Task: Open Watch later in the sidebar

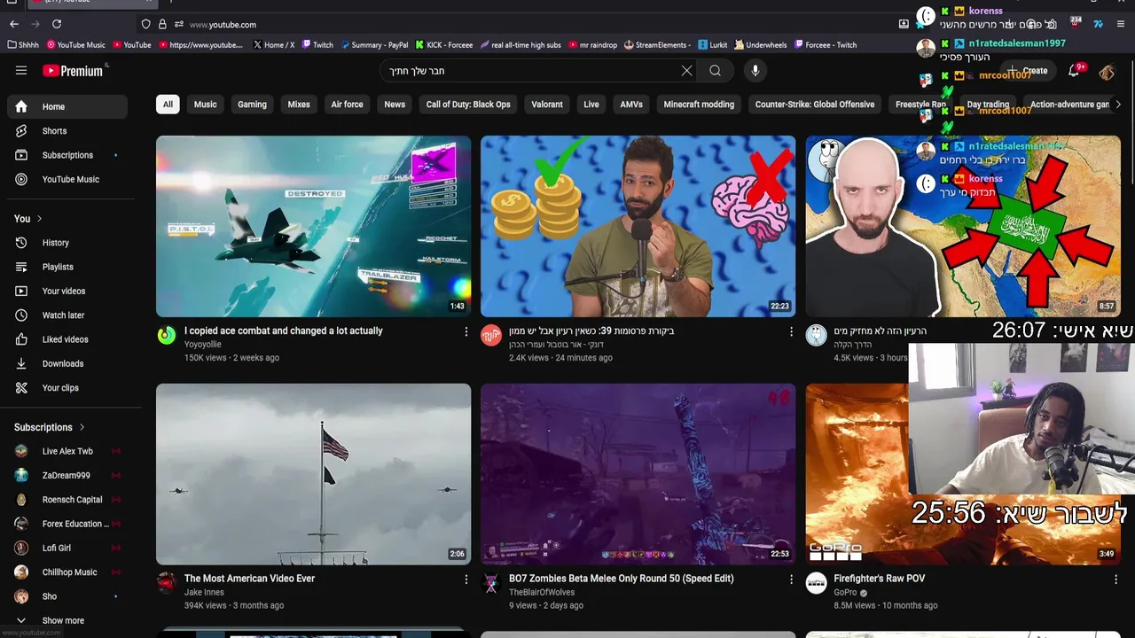Action: (67, 315)
